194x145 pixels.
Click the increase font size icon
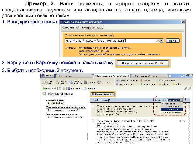coord(186,88)
